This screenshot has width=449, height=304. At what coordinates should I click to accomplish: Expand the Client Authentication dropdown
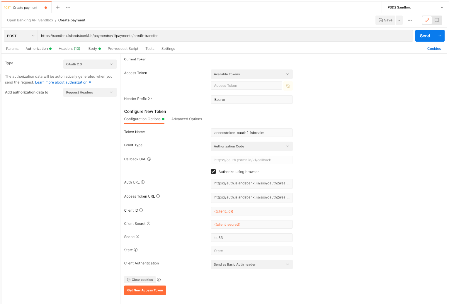[x=251, y=264]
